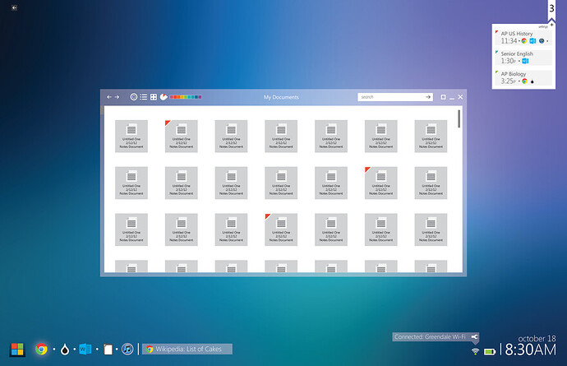Viewport: 567px width, 366px height.
Task: Check the battery tray icon
Action: click(x=490, y=351)
